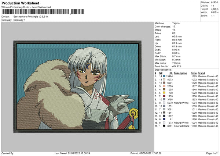Select the 'N#' column header
The width and height of the screenshot is (220, 156).
coord(161,73)
